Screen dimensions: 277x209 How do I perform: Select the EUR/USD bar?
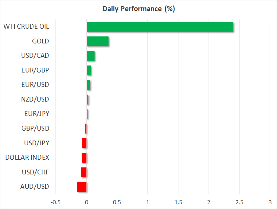click(88, 85)
